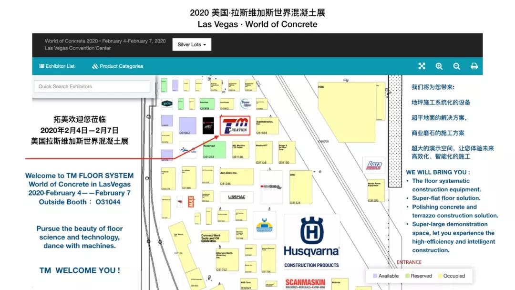Click the Available legend color swatch
The height and width of the screenshot is (290, 515).
click(375, 276)
